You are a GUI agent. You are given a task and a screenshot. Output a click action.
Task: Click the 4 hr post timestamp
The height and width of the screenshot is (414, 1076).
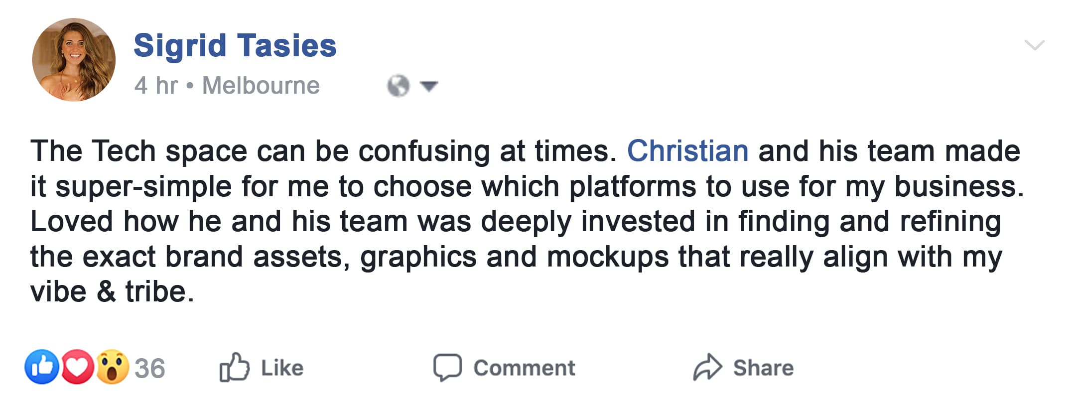[x=155, y=86]
